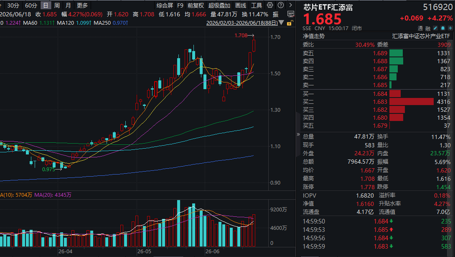Click the pencil note icon in quote header

(435, 28)
